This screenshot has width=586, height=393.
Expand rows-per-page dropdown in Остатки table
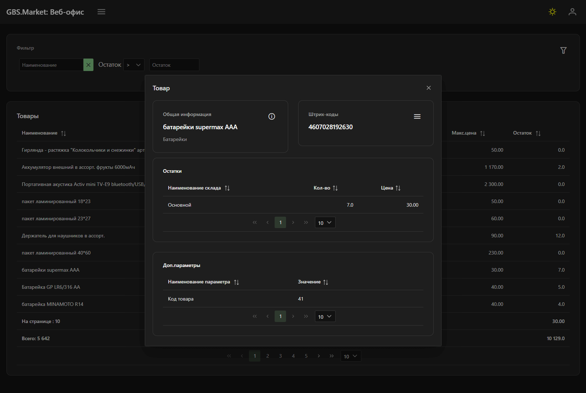tap(325, 223)
